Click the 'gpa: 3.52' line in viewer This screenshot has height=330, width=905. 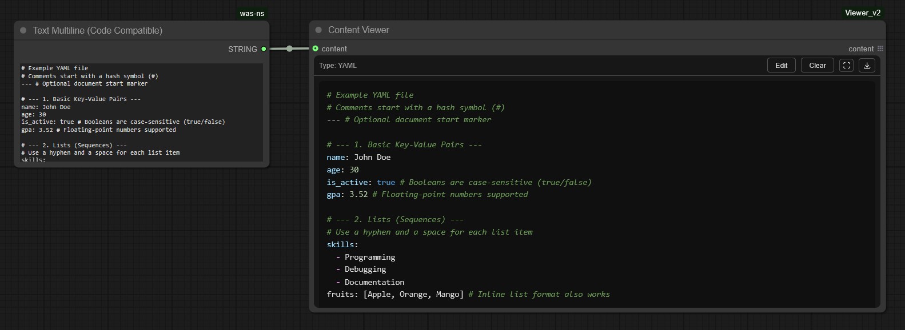pos(427,194)
